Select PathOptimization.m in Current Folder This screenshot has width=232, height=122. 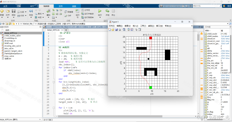click(13, 54)
